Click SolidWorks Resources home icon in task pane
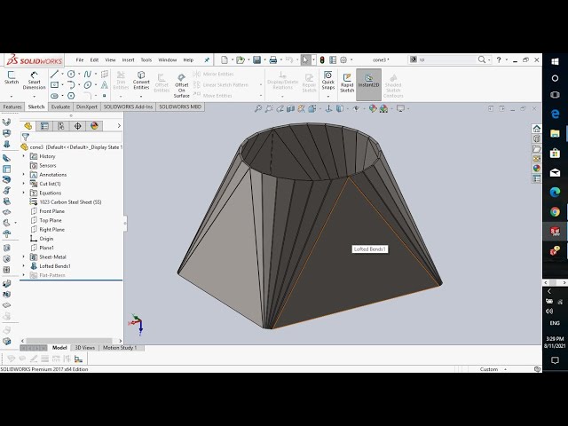 click(536, 128)
